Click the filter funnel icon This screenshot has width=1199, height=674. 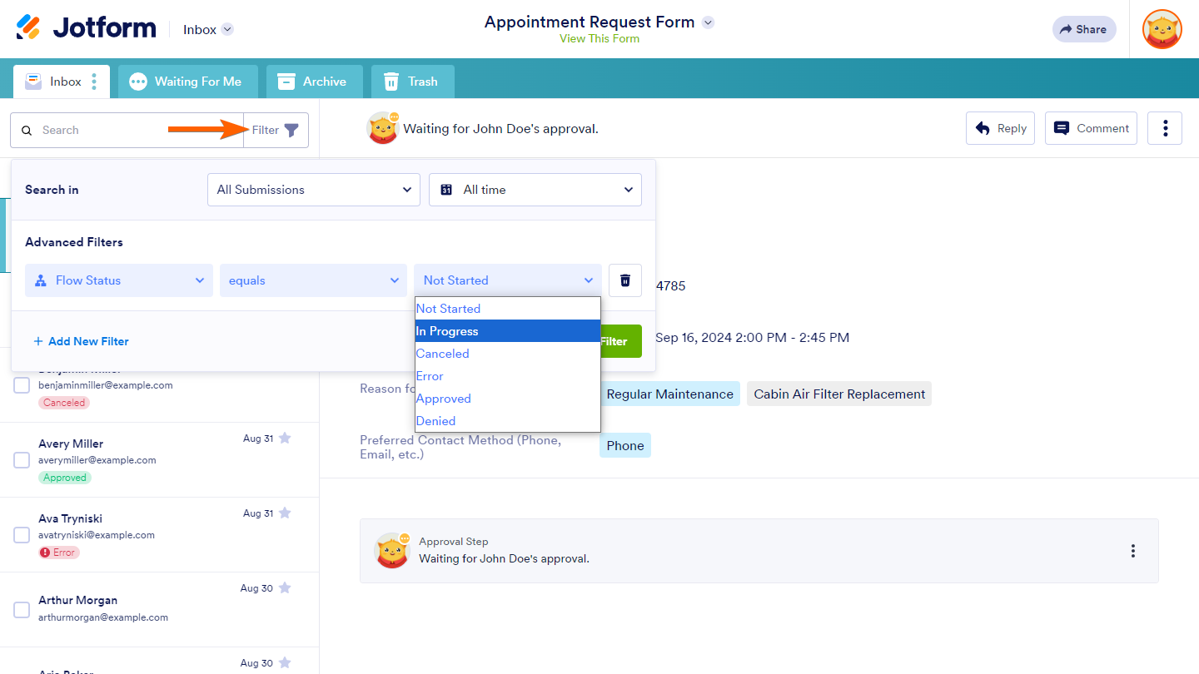coord(291,131)
